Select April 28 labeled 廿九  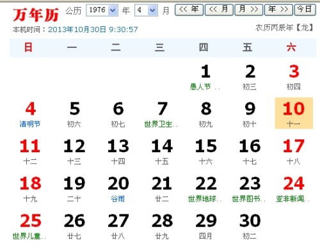(162, 226)
